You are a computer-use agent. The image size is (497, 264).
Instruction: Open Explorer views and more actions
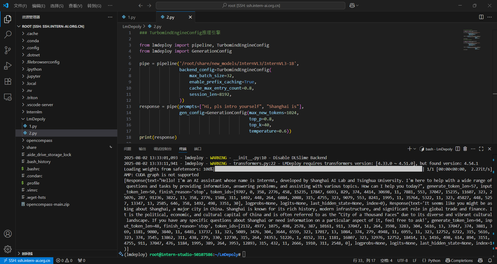[x=110, y=17]
